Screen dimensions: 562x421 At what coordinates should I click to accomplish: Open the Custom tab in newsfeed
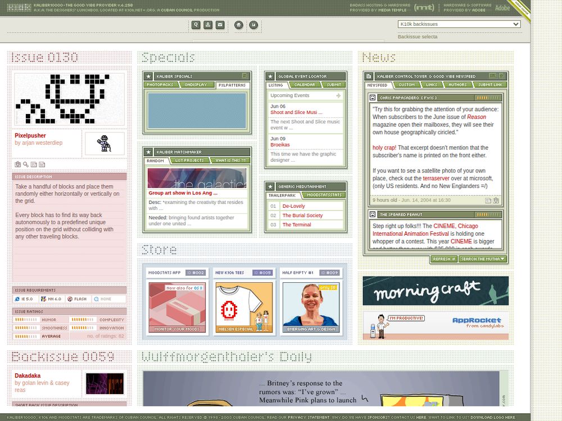point(406,85)
